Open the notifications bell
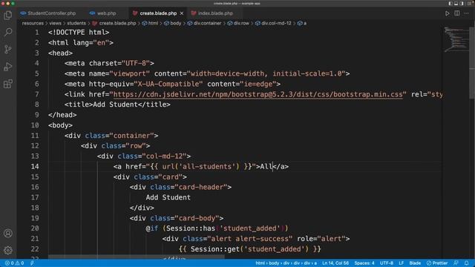 (467, 263)
